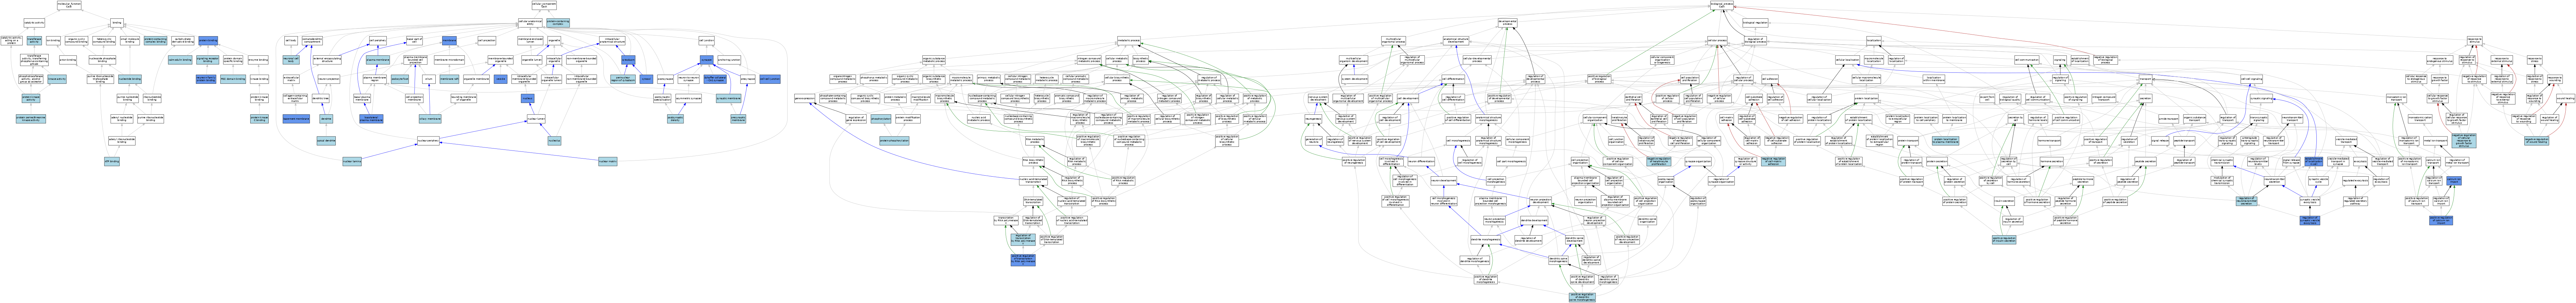The height and width of the screenshot is (303, 2576).
Task: Select the 'nuclear matrix' node
Action: pyautogui.click(x=608, y=162)
